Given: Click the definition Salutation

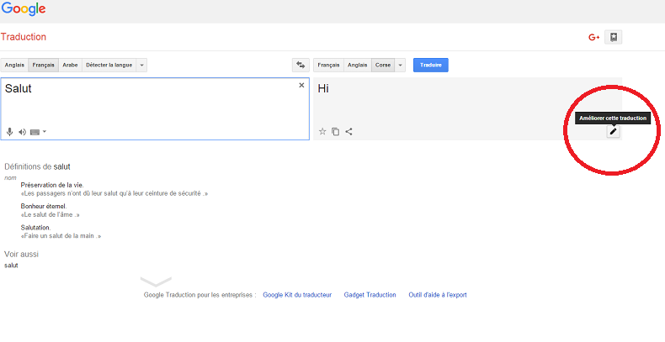Looking at the screenshot, I should click(35, 227).
